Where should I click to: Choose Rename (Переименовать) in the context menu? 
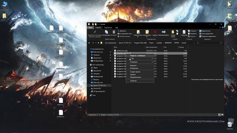[140, 77]
